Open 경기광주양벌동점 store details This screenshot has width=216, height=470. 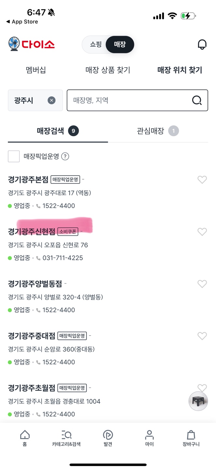click(x=36, y=284)
